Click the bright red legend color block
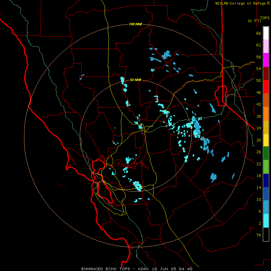The height and width of the screenshot is (271, 271). [x=266, y=87]
